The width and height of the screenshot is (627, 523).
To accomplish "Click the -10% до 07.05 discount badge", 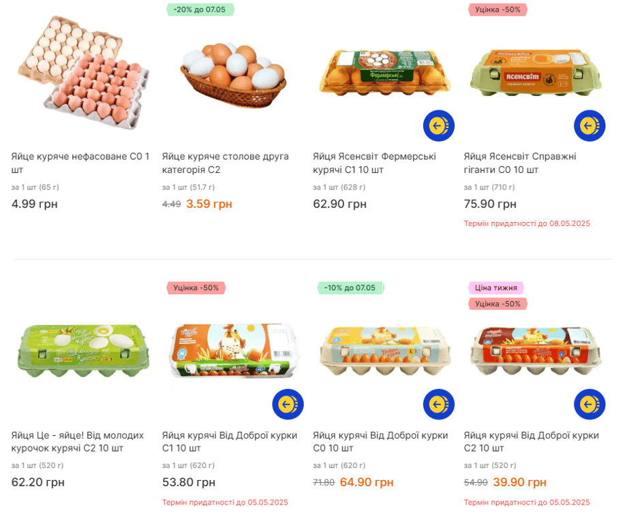I will tap(350, 288).
